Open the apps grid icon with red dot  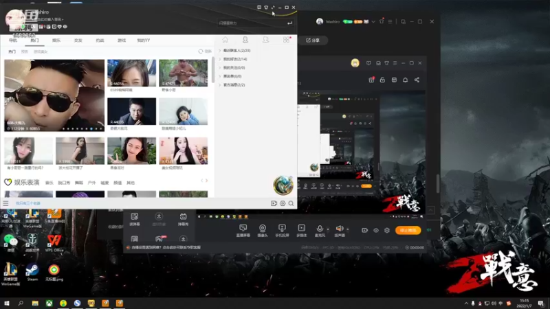click(x=287, y=40)
